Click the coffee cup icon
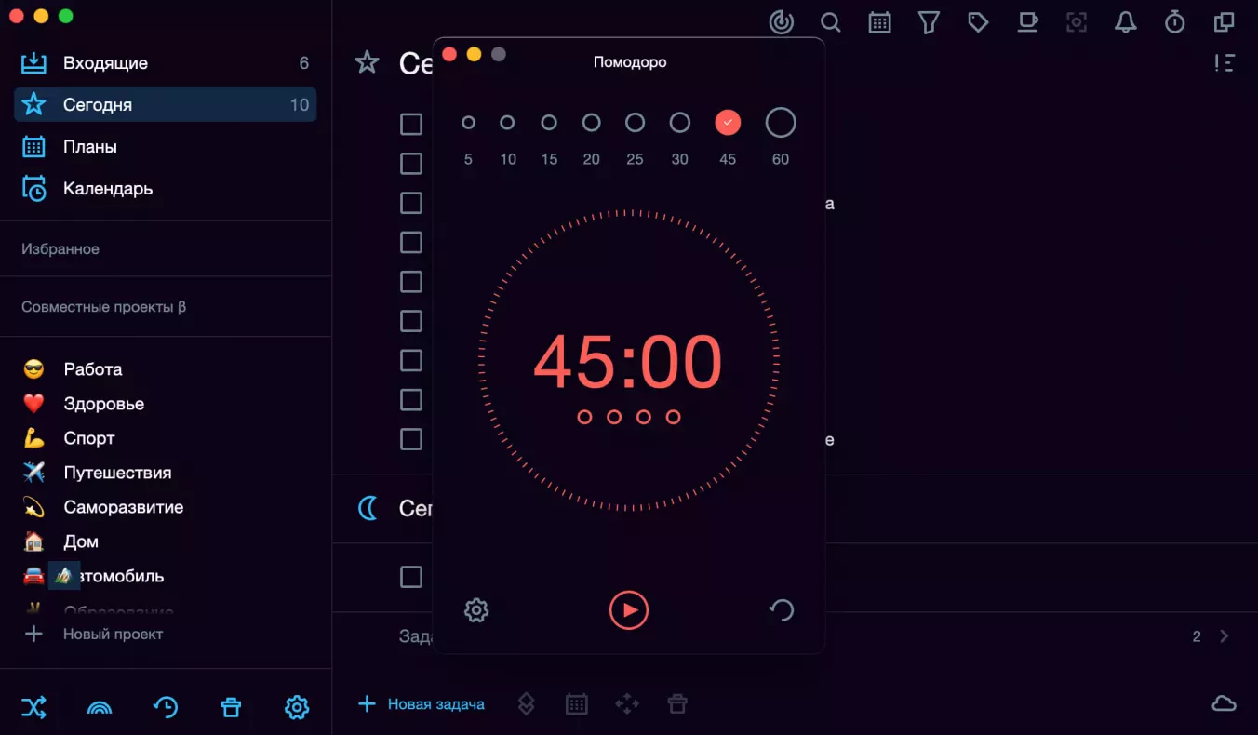Screen dimensions: 1258x735 point(1027,22)
